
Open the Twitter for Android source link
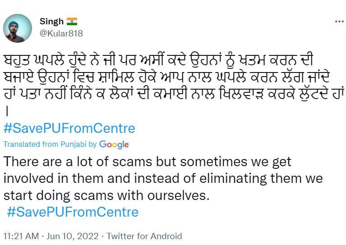[144, 236]
